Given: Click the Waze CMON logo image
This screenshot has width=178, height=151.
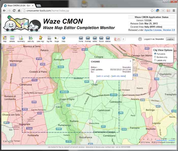Looking at the screenshot, I should pos(22,24).
